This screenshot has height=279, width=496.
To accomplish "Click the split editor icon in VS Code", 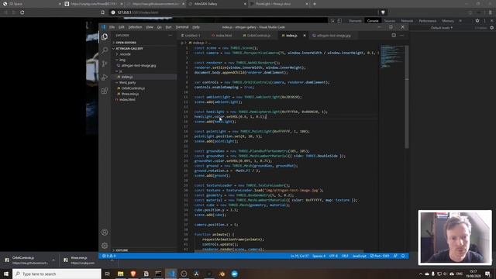I will point(394,36).
